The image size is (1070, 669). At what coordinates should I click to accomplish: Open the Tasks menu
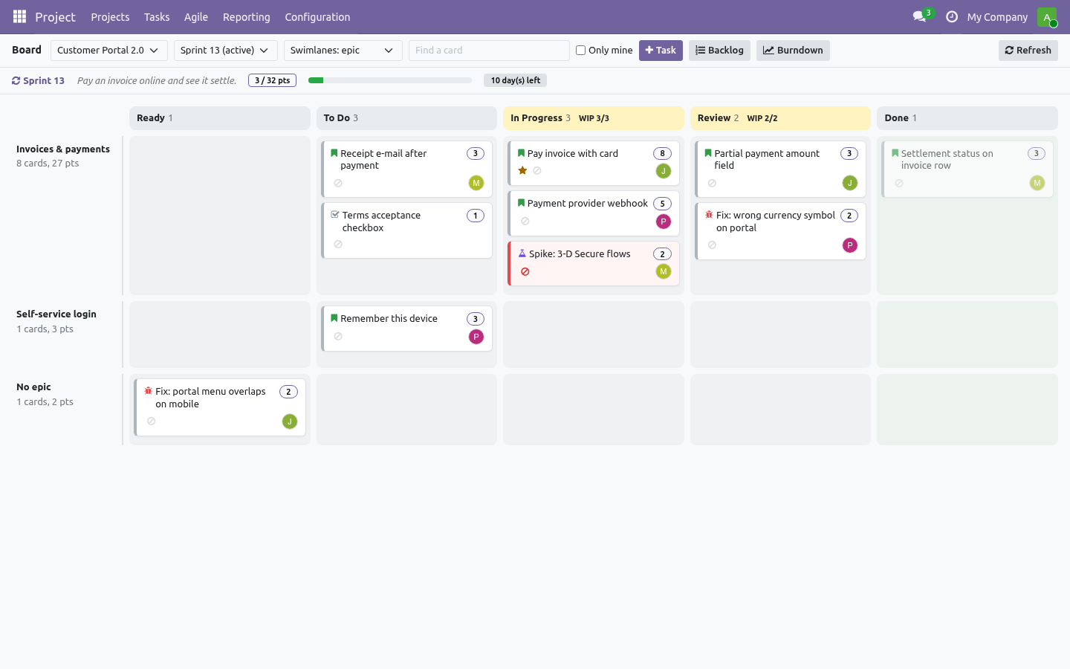[x=157, y=16]
